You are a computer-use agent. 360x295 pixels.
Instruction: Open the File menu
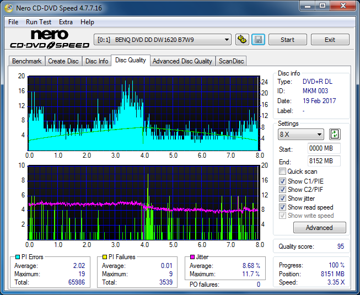(x=13, y=22)
